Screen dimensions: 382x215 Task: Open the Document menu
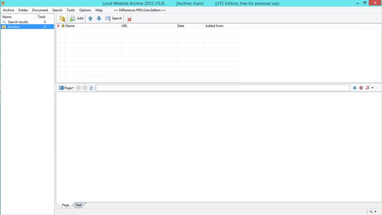click(40, 10)
